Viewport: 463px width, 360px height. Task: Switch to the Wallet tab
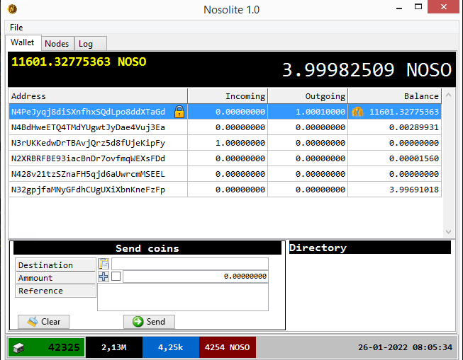(23, 42)
